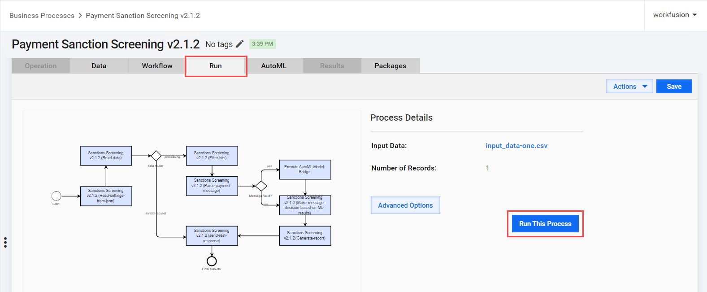Open the Packages tab
707x292 pixels.
point(390,65)
